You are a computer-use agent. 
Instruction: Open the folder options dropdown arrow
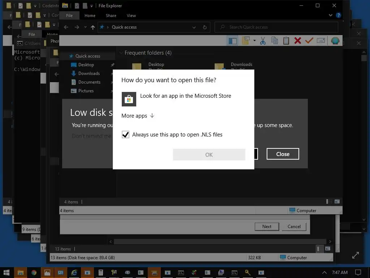point(254,41)
